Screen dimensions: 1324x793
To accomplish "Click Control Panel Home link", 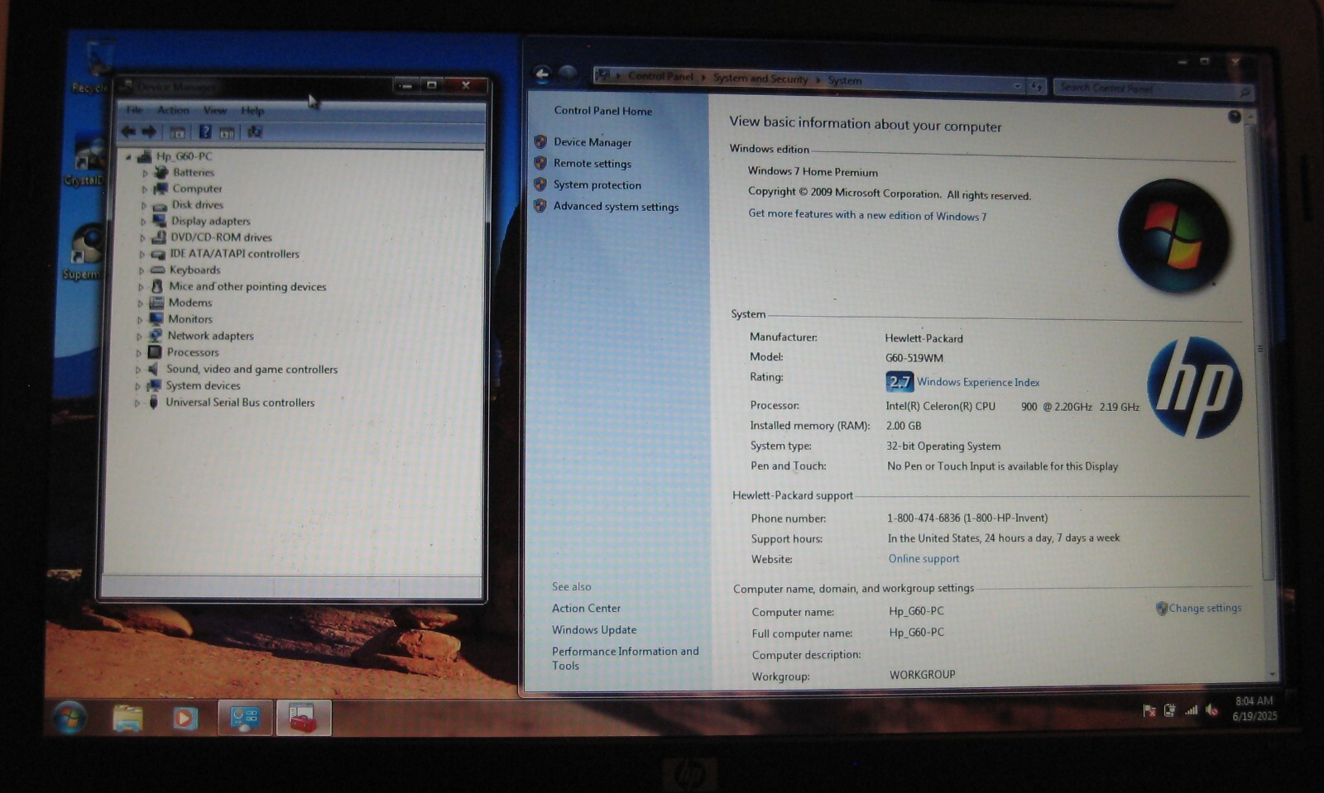I will (603, 111).
